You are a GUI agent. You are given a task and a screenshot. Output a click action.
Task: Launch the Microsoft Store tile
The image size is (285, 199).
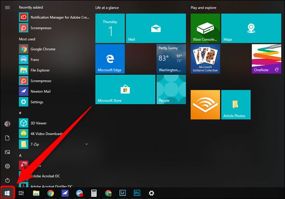point(125,89)
